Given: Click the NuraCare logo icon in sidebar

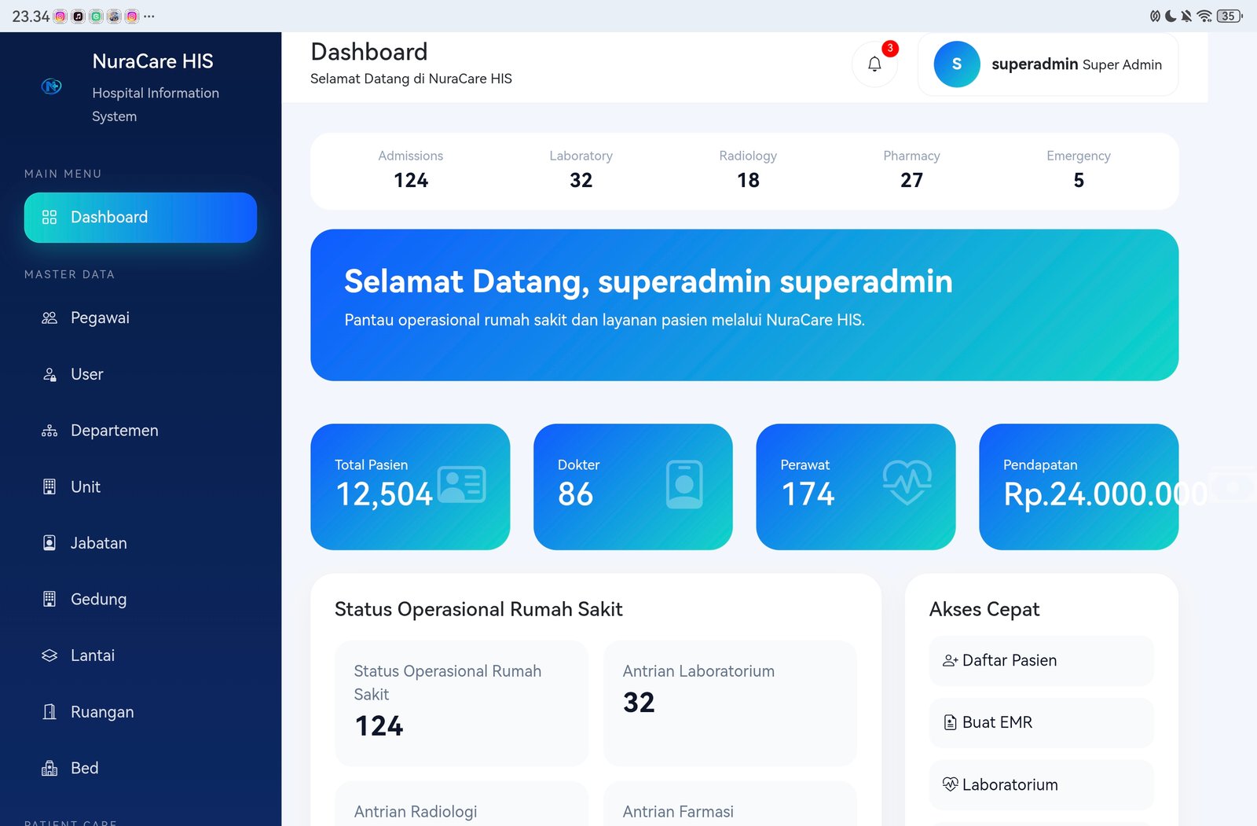Looking at the screenshot, I should [52, 86].
